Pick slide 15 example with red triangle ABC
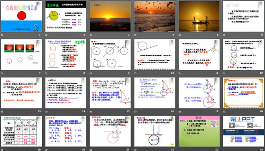The width and height of the screenshot is (265, 151). [110, 93]
